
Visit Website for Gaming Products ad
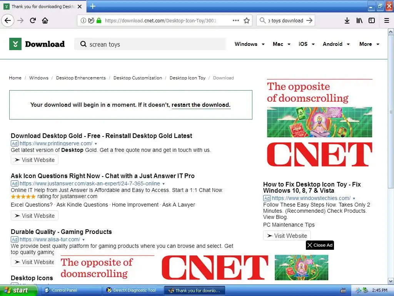pos(33,262)
